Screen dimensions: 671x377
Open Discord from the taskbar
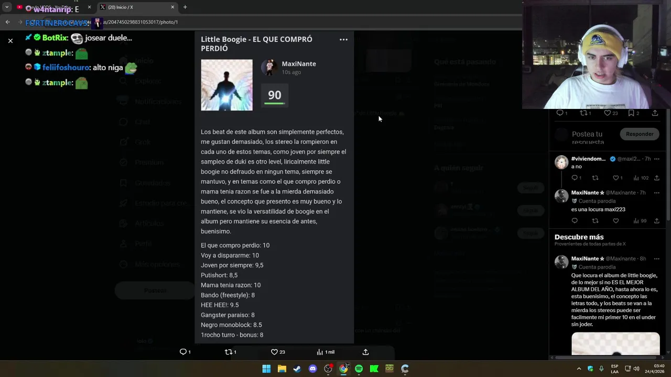tap(313, 369)
